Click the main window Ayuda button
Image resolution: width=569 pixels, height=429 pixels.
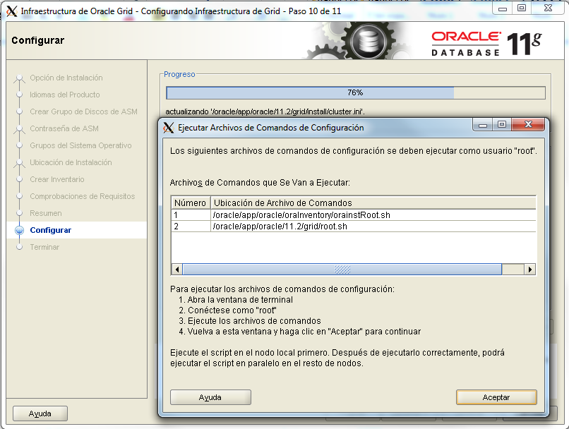pyautogui.click(x=39, y=413)
